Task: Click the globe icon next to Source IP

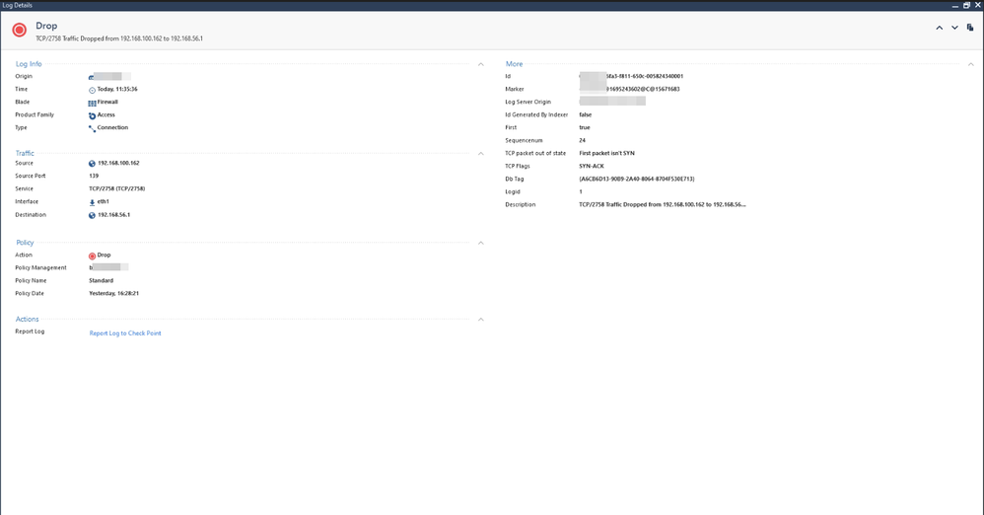Action: 93,164
